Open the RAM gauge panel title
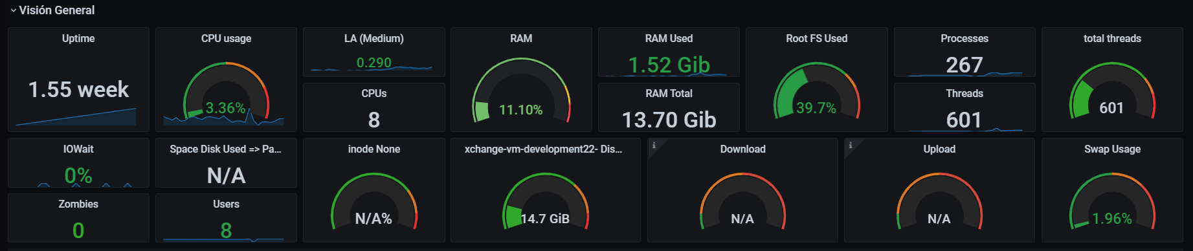The image size is (1193, 251). [x=521, y=39]
